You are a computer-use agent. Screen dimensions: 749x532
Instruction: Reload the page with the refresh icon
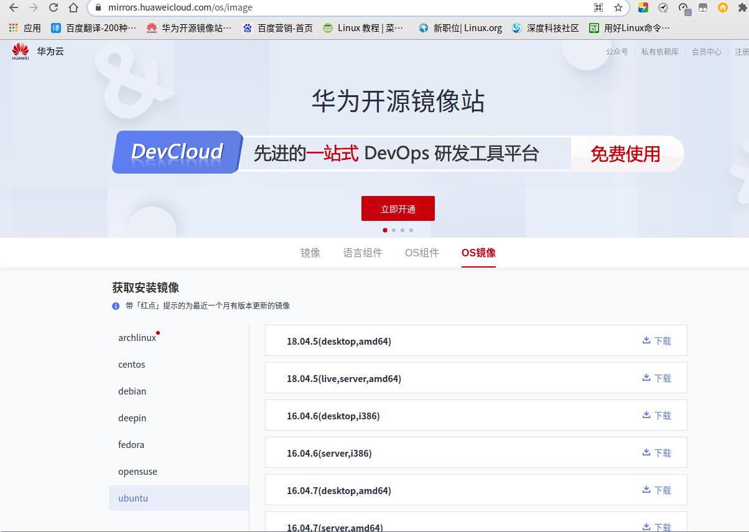click(x=53, y=7)
